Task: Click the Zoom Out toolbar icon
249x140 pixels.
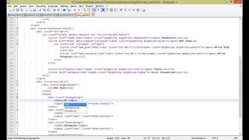Action: coord(79,10)
